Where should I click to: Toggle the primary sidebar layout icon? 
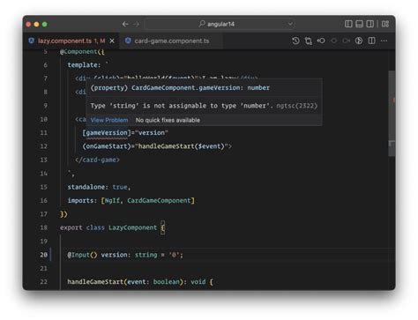click(348, 24)
